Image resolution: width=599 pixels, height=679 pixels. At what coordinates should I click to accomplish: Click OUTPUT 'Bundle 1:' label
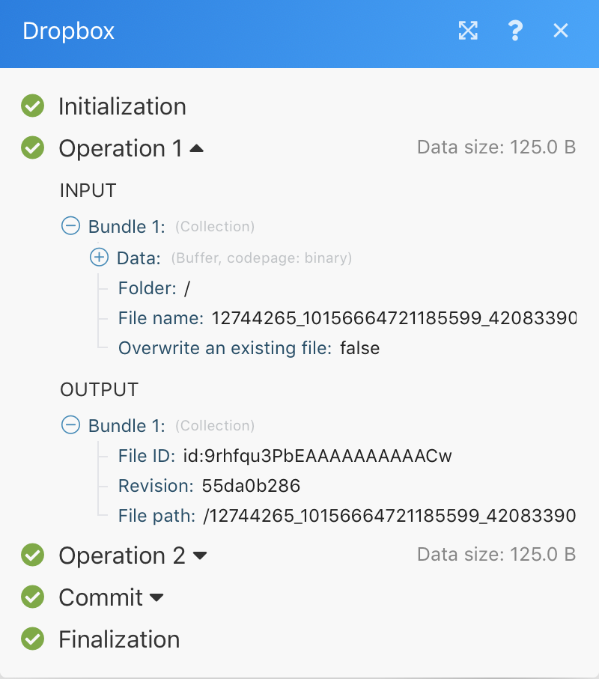pyautogui.click(x=127, y=426)
